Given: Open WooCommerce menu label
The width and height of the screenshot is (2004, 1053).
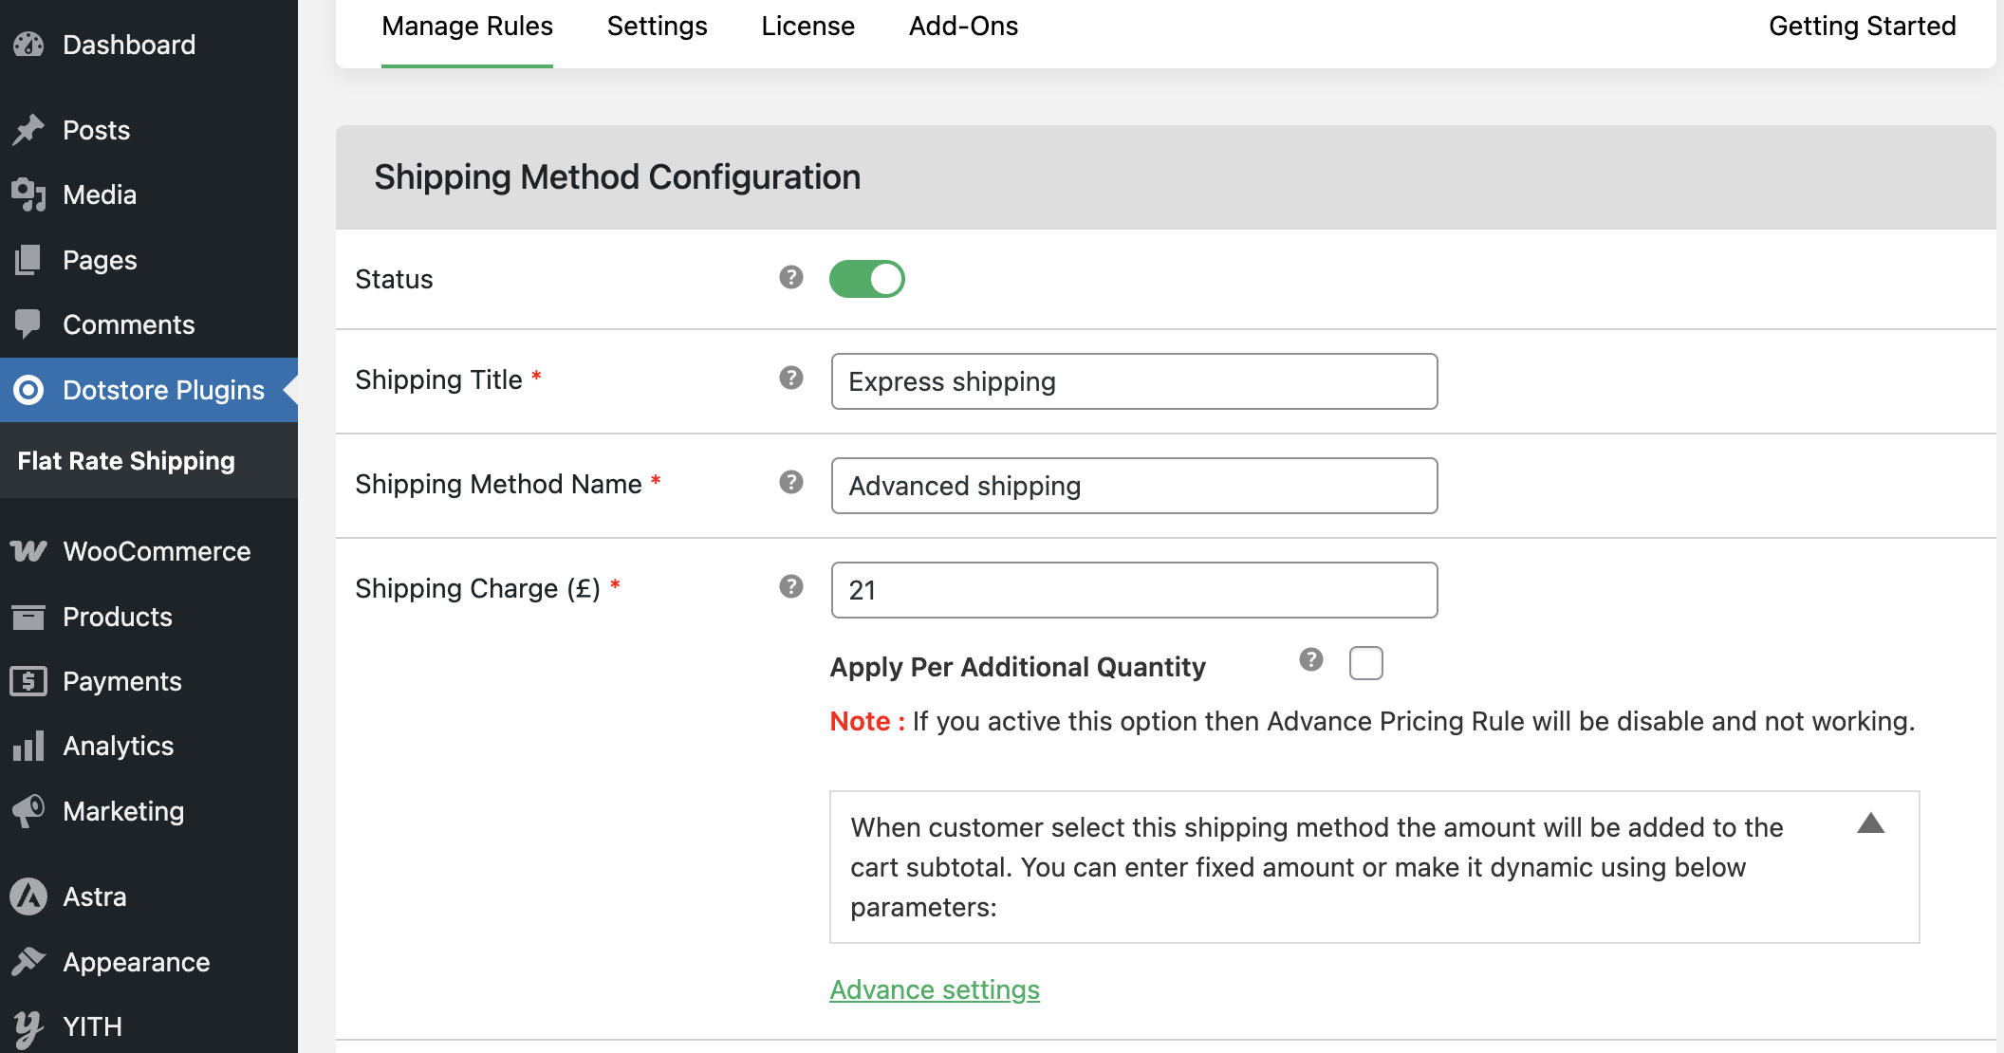Looking at the screenshot, I should click(157, 551).
